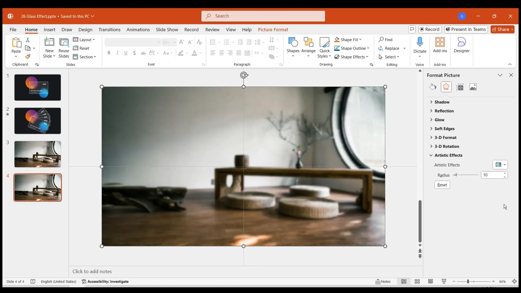The width and height of the screenshot is (521, 293).
Task: Increase font size
Action: click(x=182, y=42)
